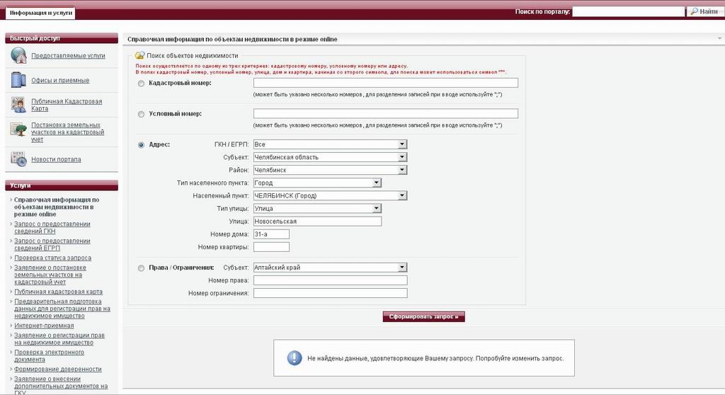Viewport: 725px width, 395px height.
Task: Click the Сформировать запрос button
Action: [423, 316]
